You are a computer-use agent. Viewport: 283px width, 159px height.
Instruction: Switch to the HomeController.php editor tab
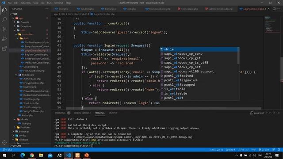pos(158,9)
